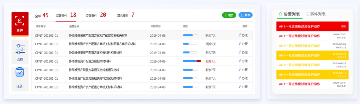Open the 流程 workflow icon in sidebar
Viewport: 360px width, 104px height.
pyautogui.click(x=20, y=49)
